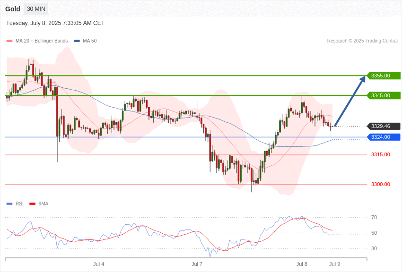Click the 9MA legend label

tap(44, 204)
